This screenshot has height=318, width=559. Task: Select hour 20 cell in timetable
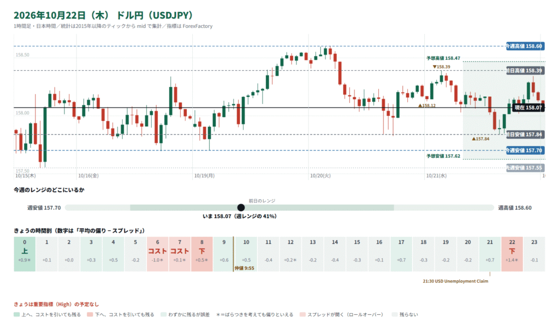tap(468, 254)
